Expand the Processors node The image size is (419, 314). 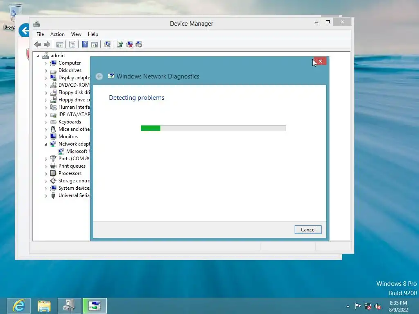pos(46,174)
